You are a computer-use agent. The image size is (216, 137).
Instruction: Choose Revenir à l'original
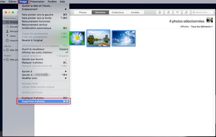click(44, 40)
